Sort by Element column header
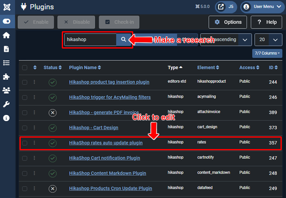286x198 pixels. click(x=208, y=68)
